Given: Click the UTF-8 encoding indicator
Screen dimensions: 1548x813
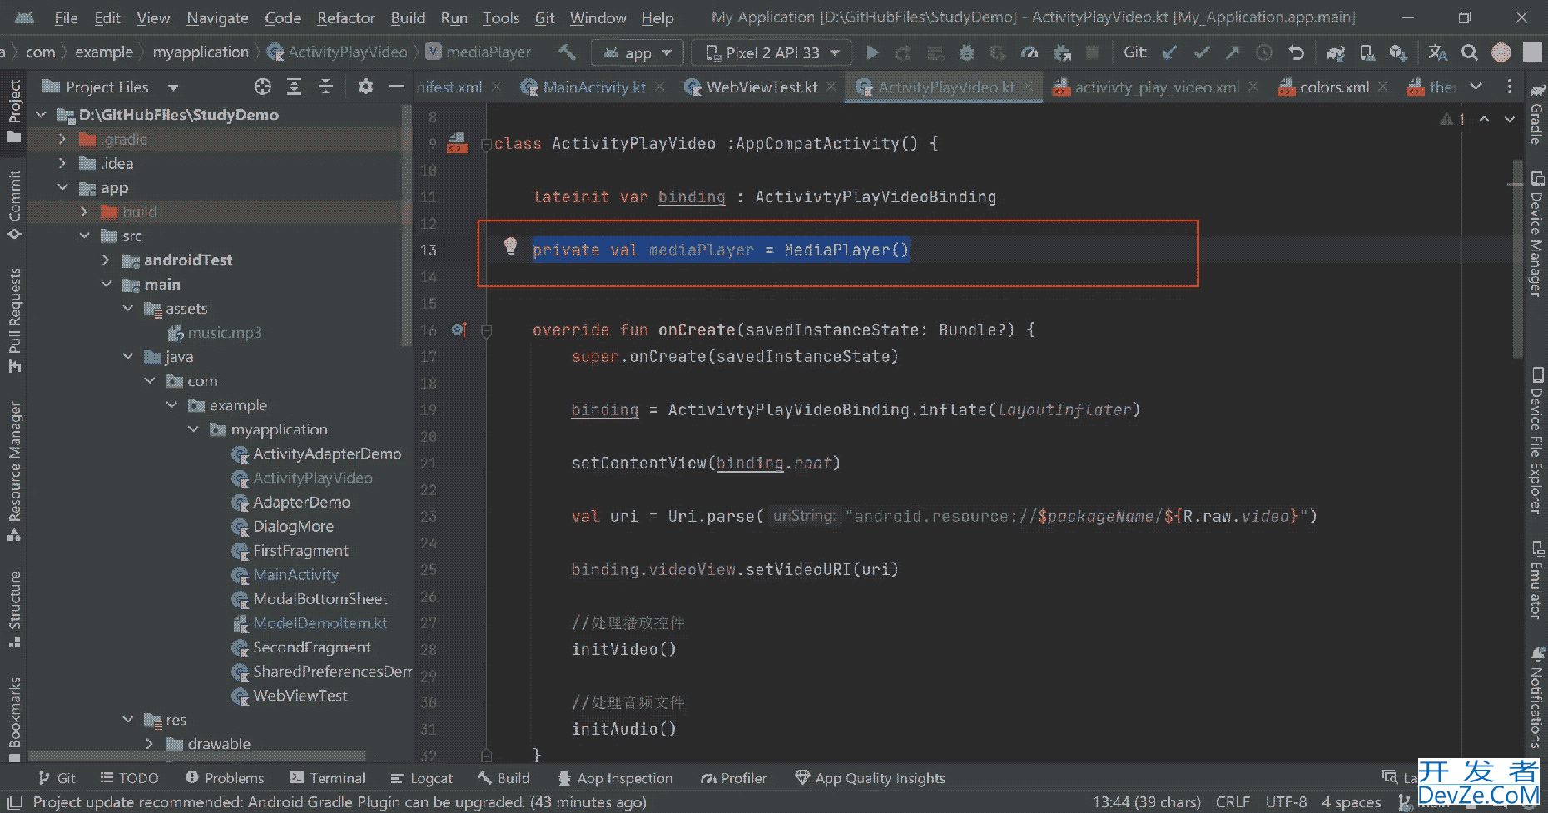Looking at the screenshot, I should click(x=1286, y=801).
